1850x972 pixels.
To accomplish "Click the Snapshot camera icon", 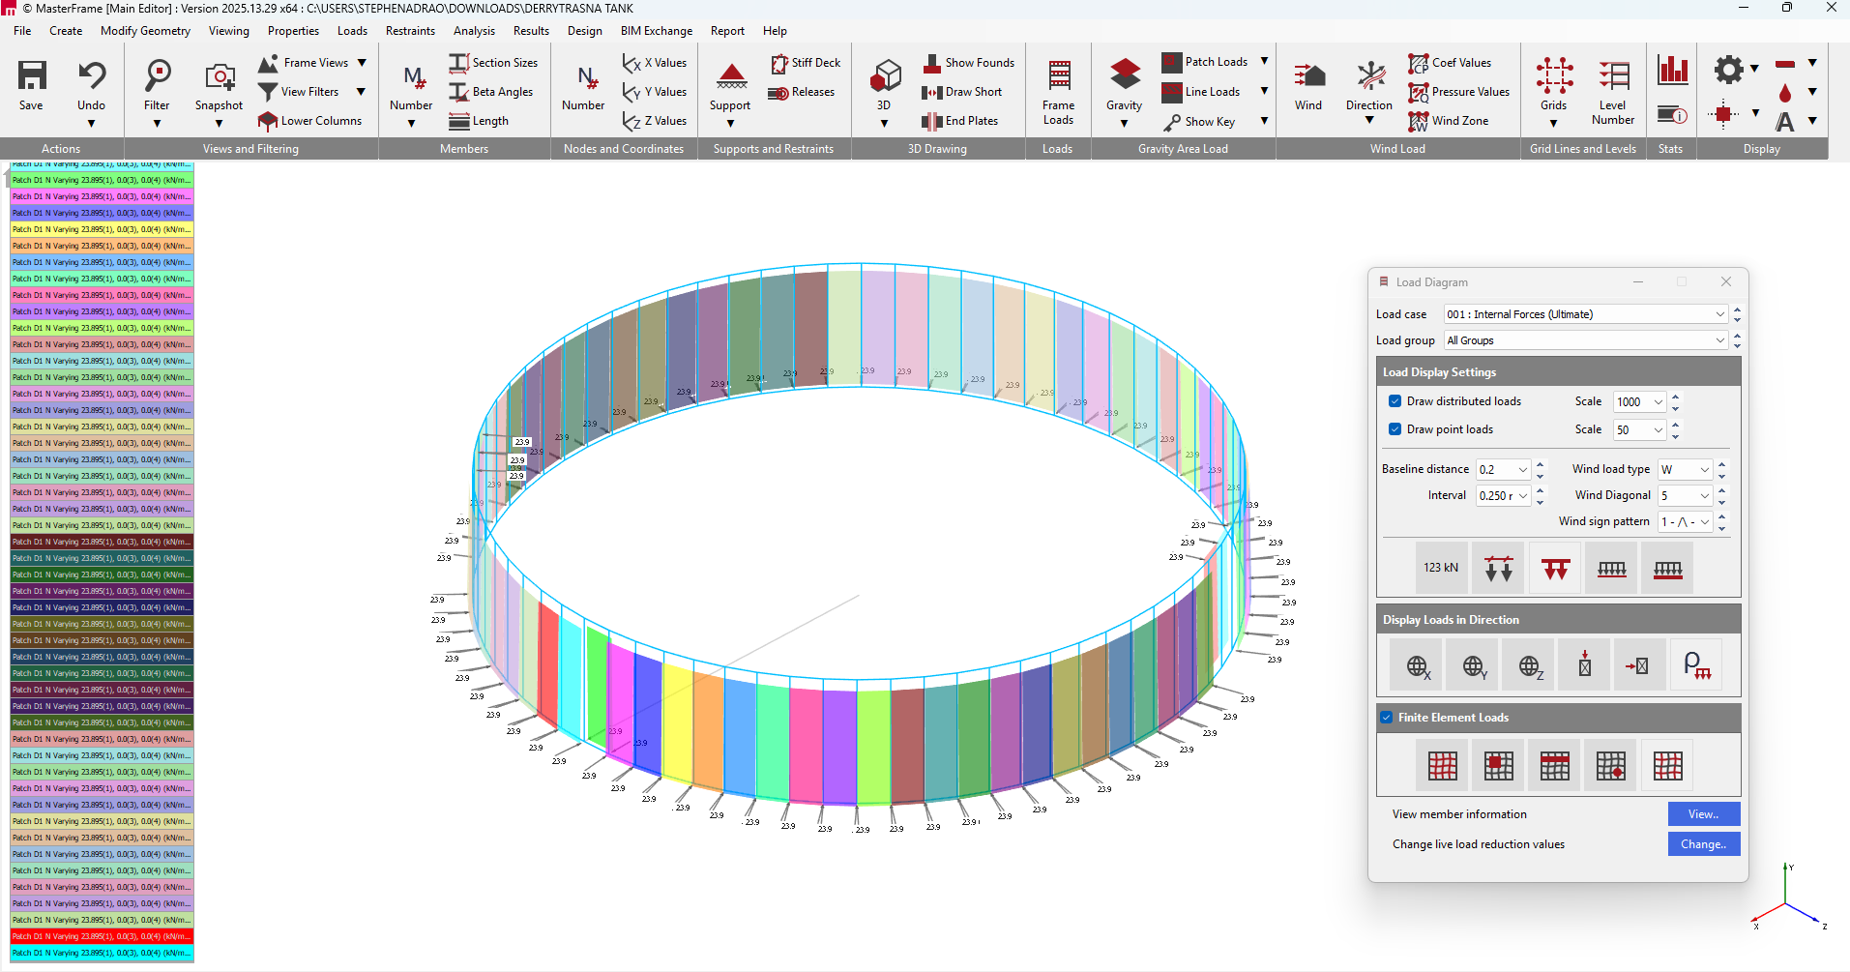I will (x=220, y=77).
